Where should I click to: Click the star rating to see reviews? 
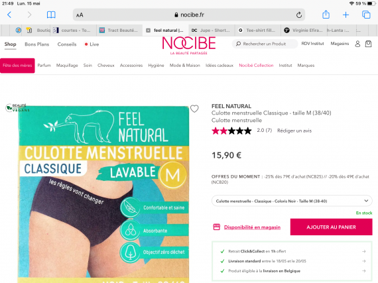pyautogui.click(x=231, y=131)
